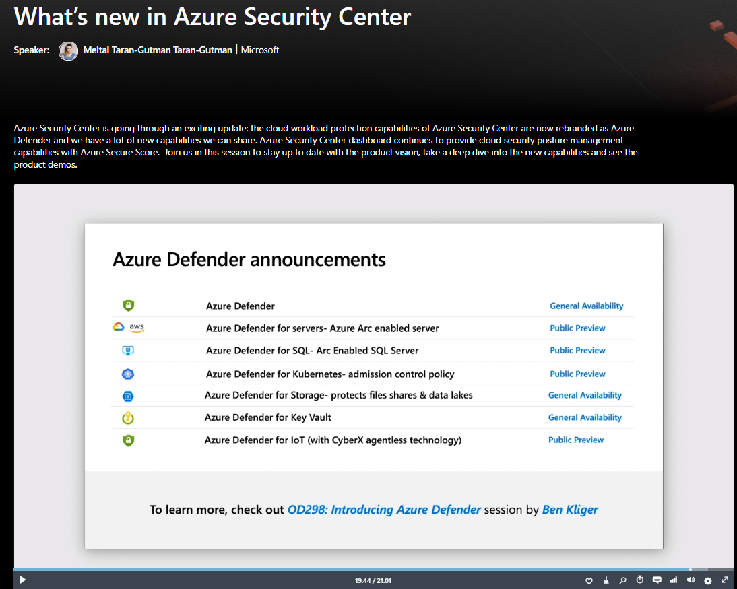Toggle the captions speech-bubble icon
Viewport: 737px width, 589px height.
coord(657,580)
